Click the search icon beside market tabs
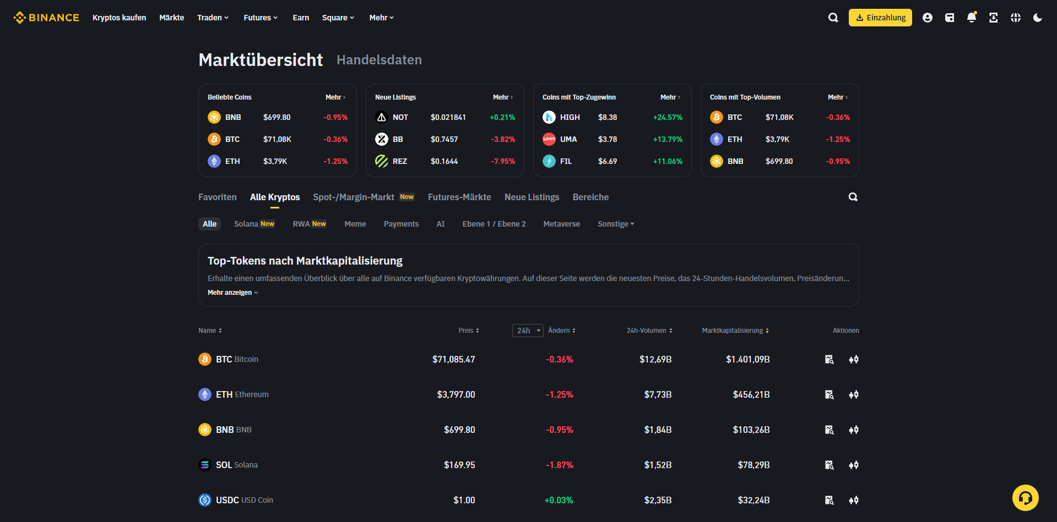This screenshot has height=522, width=1057. click(x=853, y=197)
